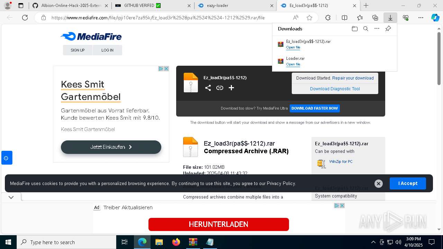Viewport: 443px width, 249px height.
Task: Open the Edge profile avatar icon
Action: point(8,6)
